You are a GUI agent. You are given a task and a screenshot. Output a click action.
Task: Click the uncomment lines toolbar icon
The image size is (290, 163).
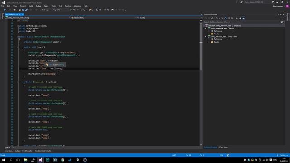click(x=108, y=10)
